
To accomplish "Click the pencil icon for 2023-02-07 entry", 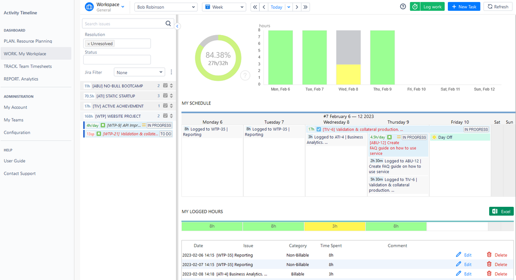I will point(459,264).
